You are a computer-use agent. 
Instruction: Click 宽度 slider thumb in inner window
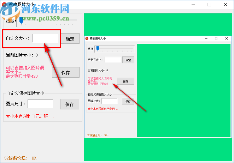(x=98, y=48)
